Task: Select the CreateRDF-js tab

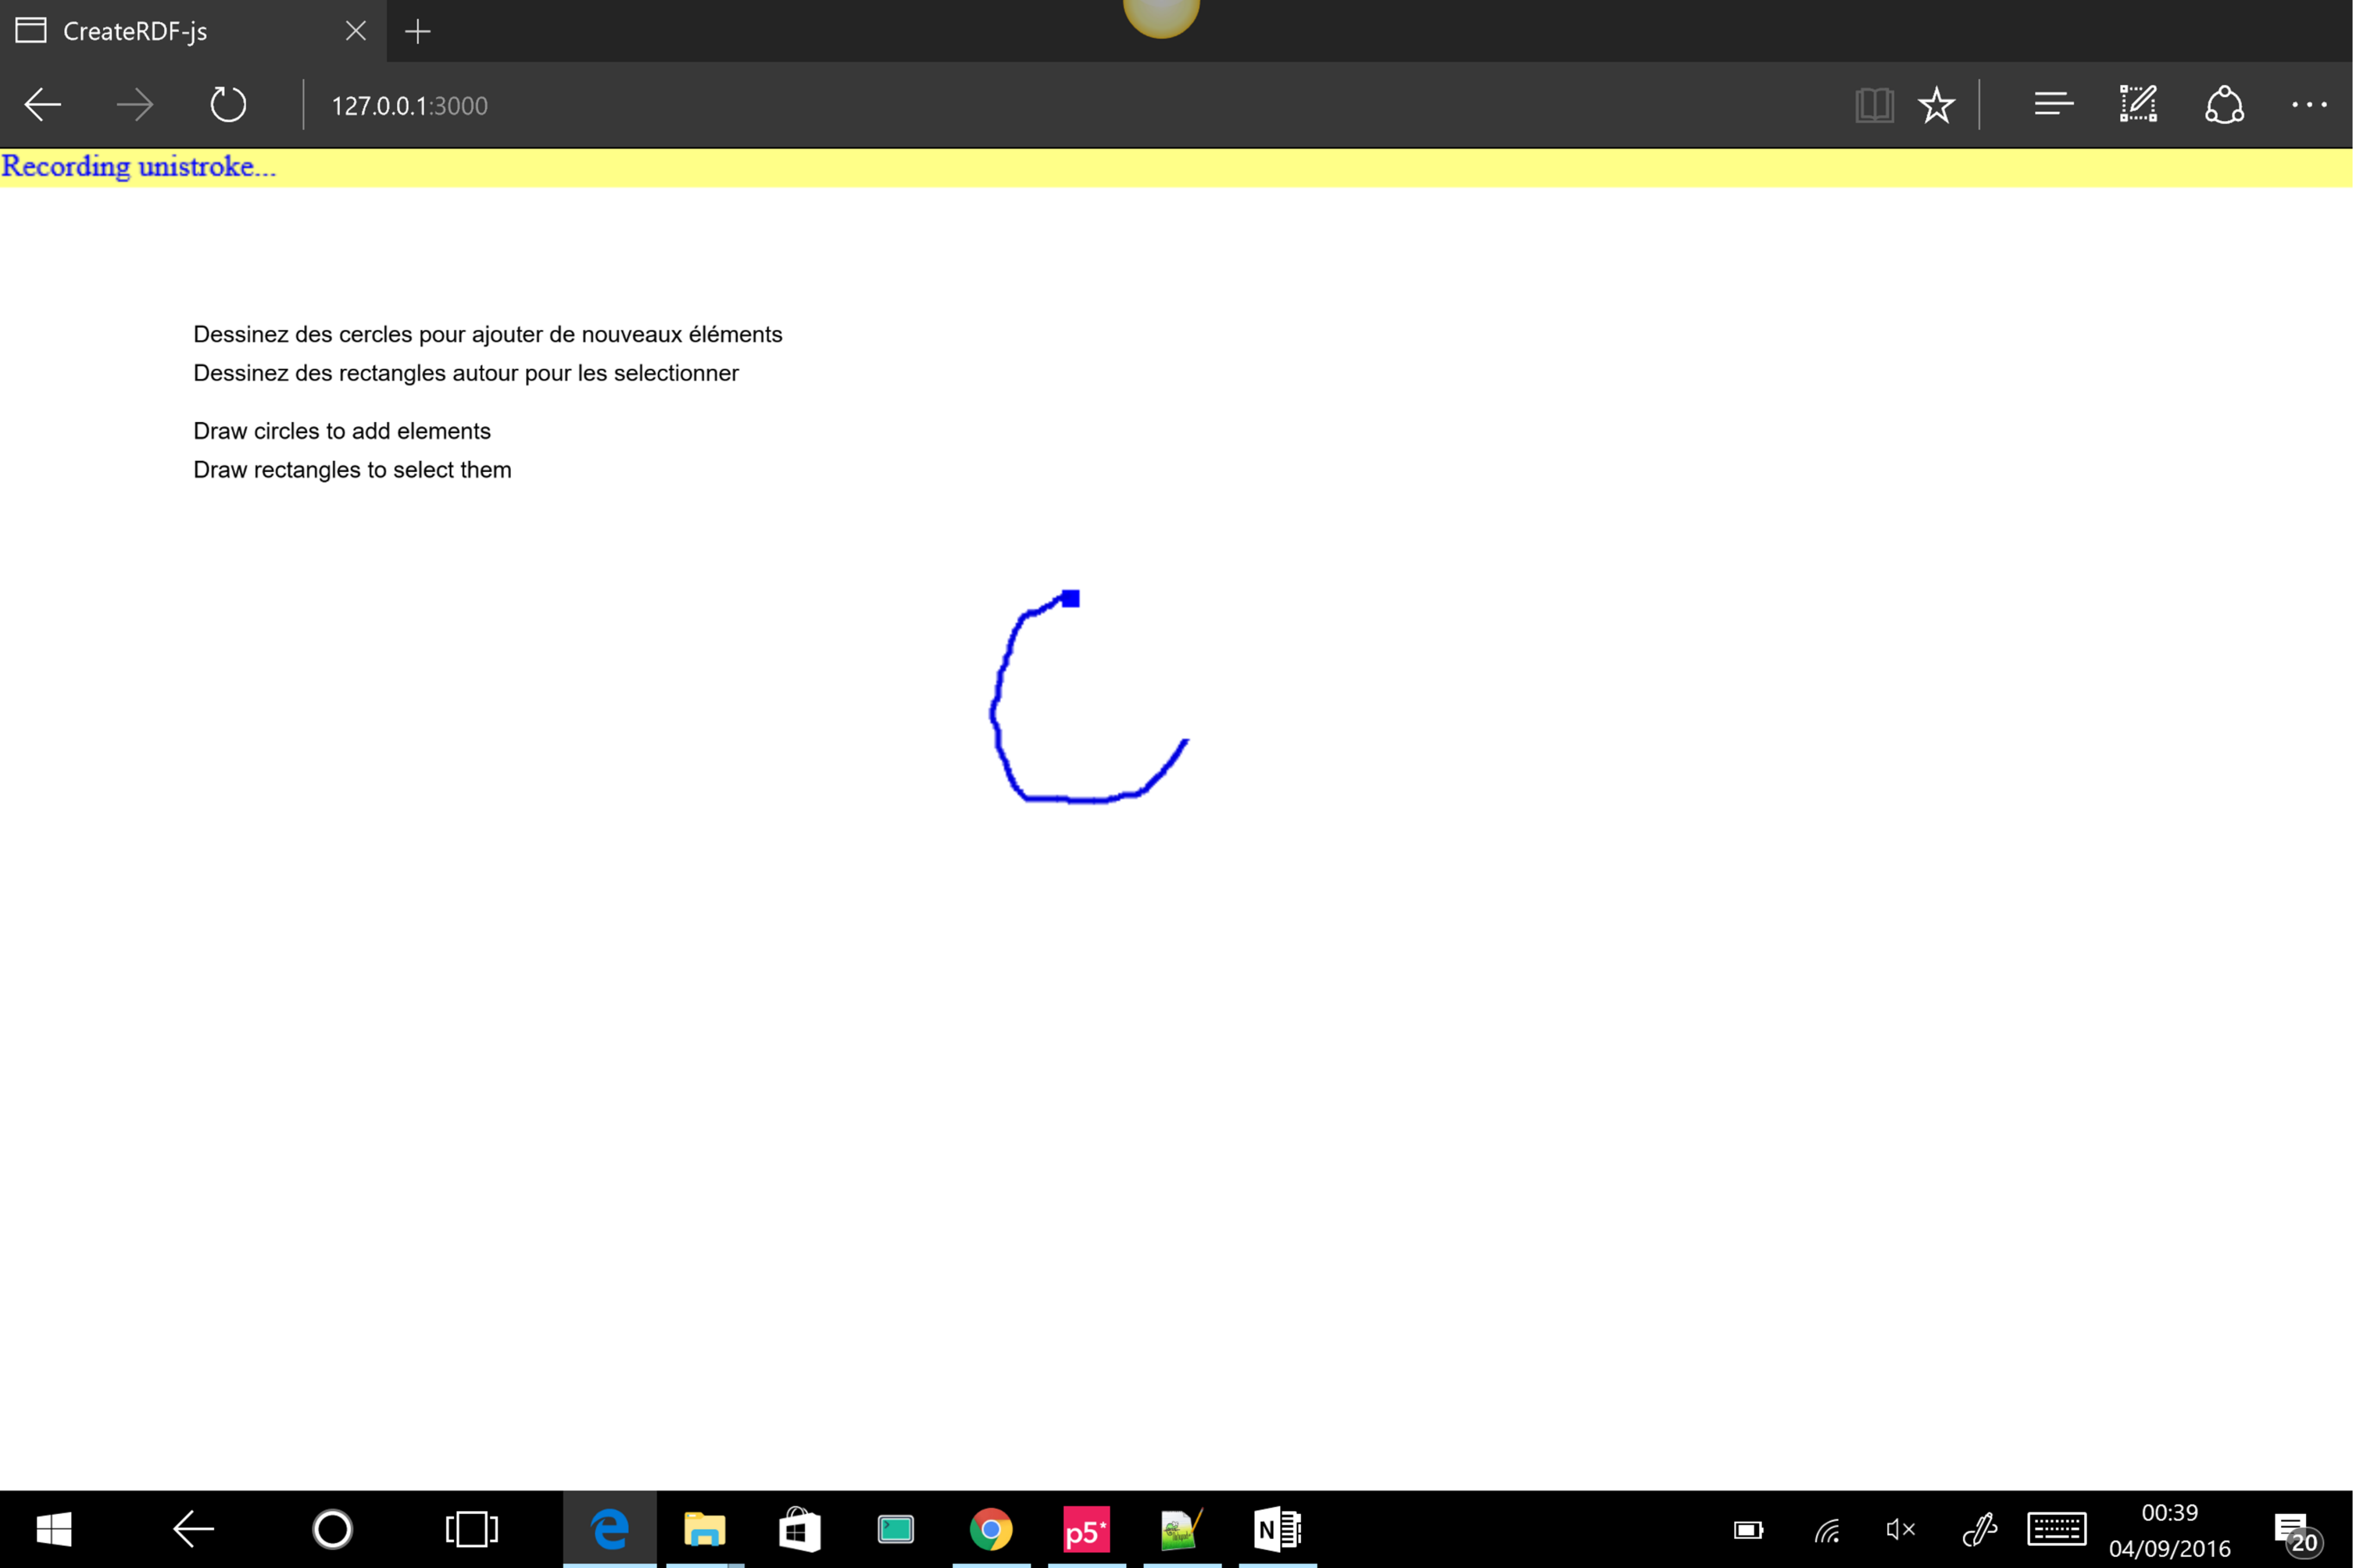Action: [x=135, y=32]
